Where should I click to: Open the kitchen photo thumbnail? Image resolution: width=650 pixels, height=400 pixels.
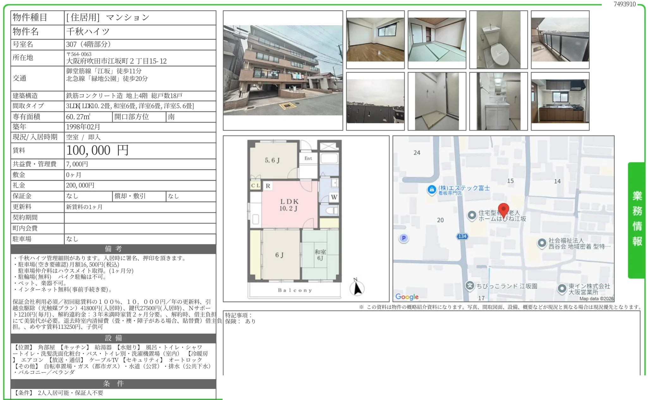click(560, 101)
